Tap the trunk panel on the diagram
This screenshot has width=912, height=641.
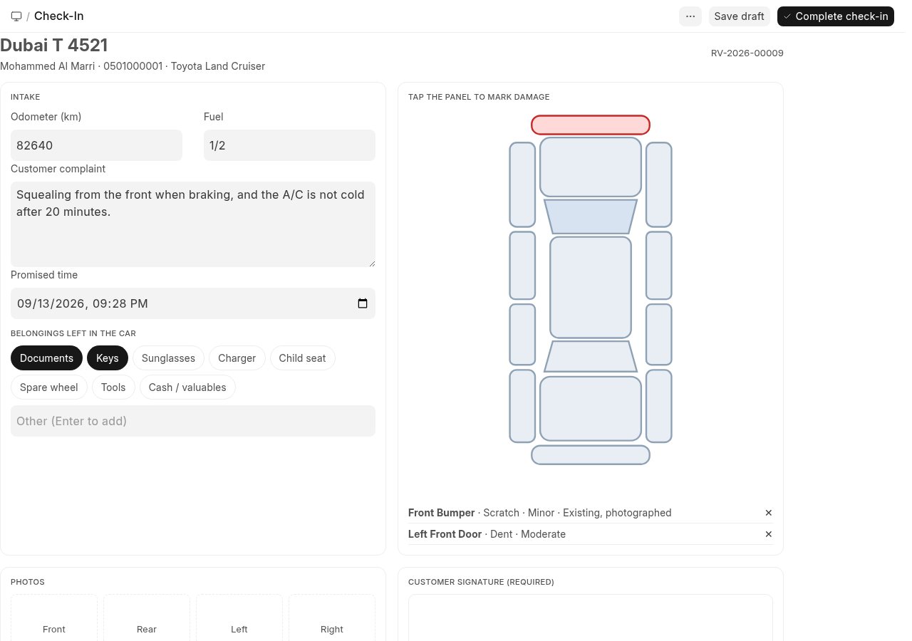591,408
